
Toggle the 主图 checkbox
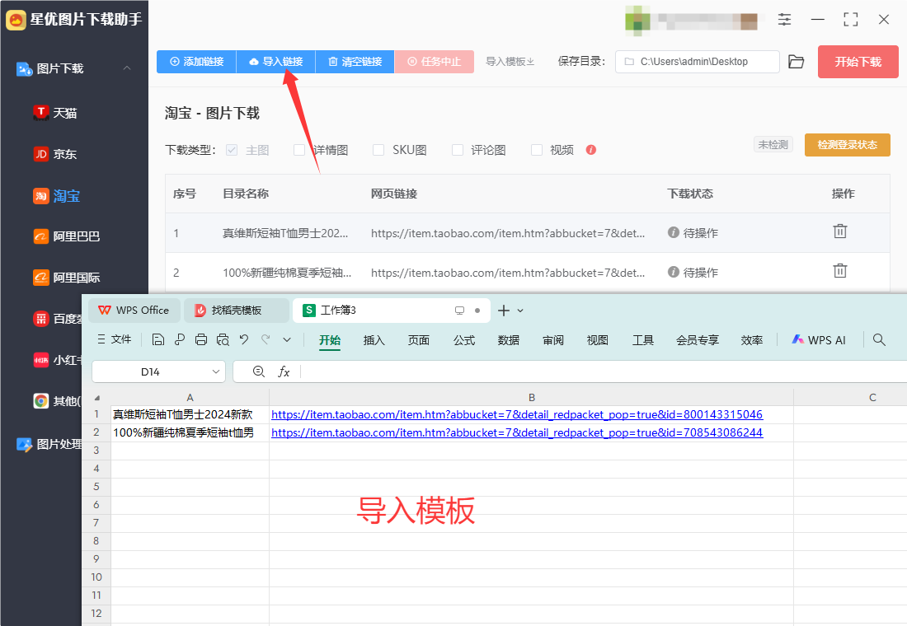232,150
